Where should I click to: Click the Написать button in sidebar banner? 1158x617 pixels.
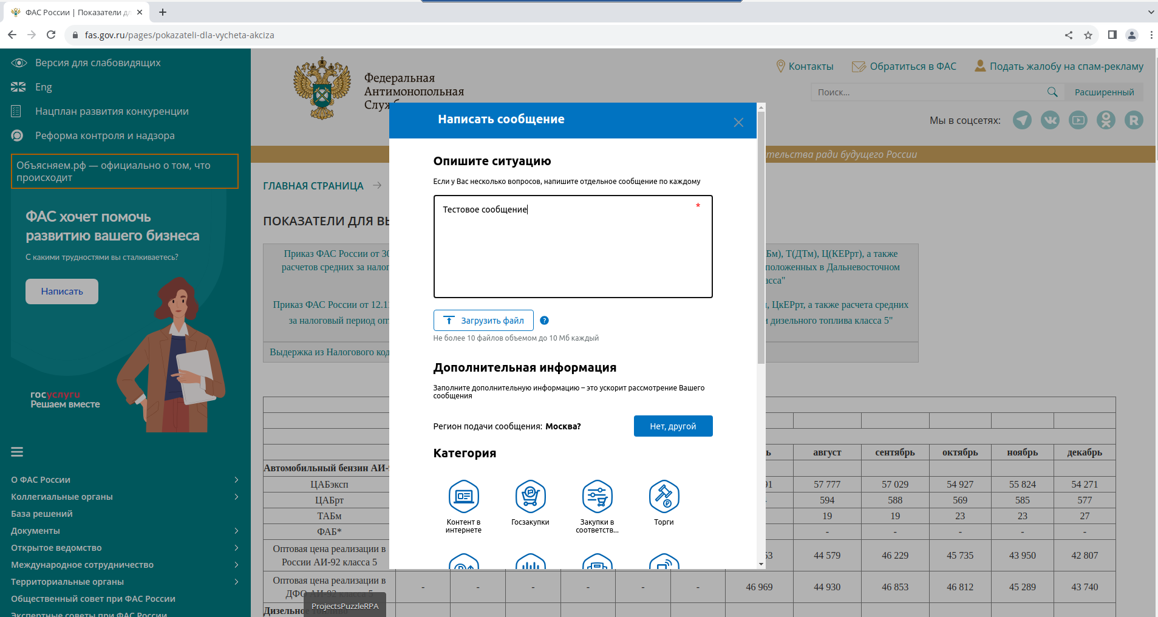point(62,291)
